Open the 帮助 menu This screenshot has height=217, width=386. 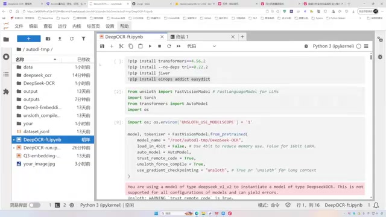[x=124, y=27]
